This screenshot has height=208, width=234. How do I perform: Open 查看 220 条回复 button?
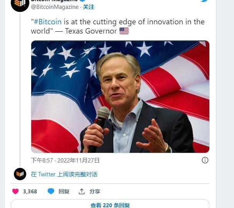click(x=110, y=205)
